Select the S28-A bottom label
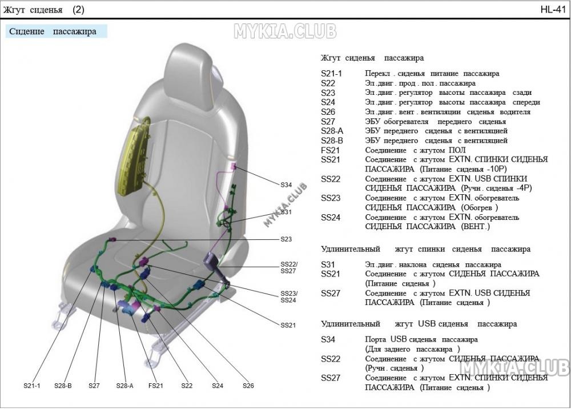Viewport: 571px width, 409px height. [x=125, y=386]
